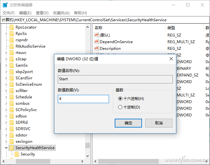Close the 编辑 DWORD dialog
The width and height of the screenshot is (210, 165).
171,59
